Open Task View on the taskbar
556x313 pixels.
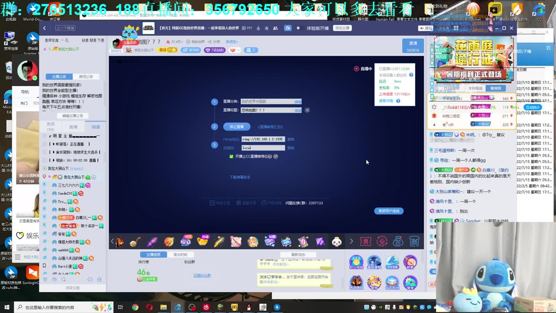click(x=121, y=307)
